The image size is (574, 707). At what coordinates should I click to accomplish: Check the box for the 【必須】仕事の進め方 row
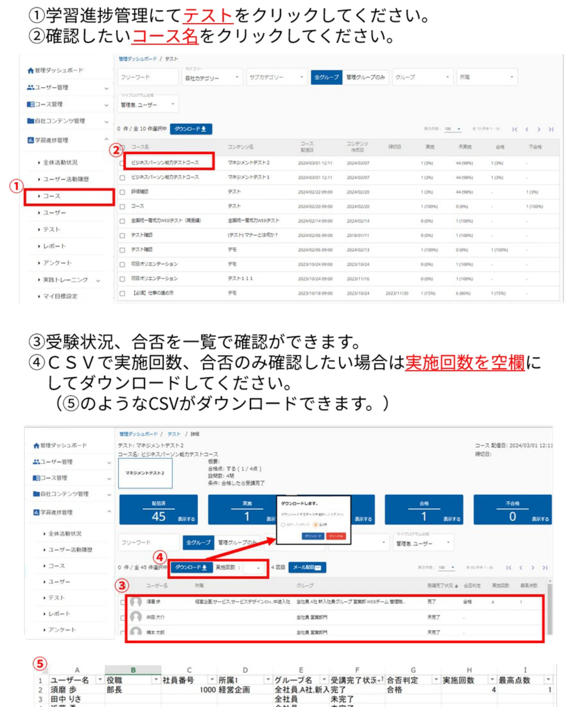(x=122, y=293)
